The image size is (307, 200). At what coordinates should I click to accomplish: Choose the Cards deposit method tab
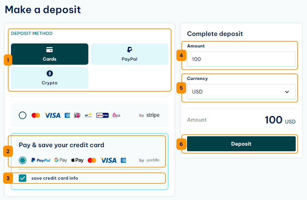click(49, 54)
